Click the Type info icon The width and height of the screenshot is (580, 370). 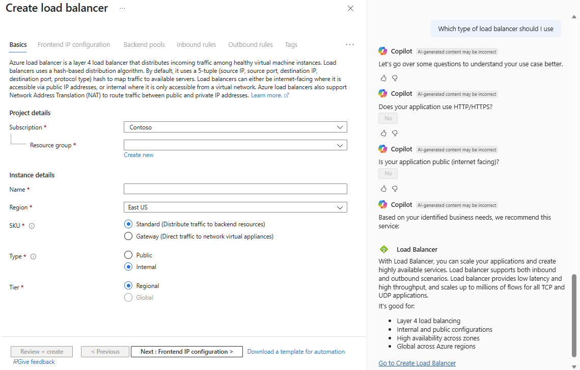(34, 257)
